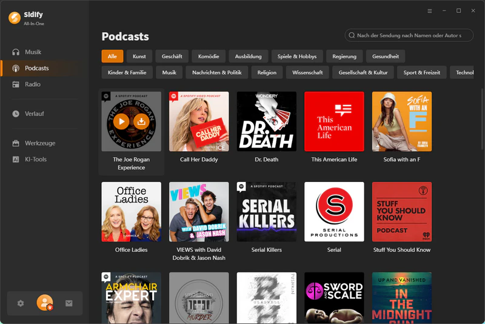Filter podcasts by Komödie
The height and width of the screenshot is (324, 485).
(x=209, y=56)
